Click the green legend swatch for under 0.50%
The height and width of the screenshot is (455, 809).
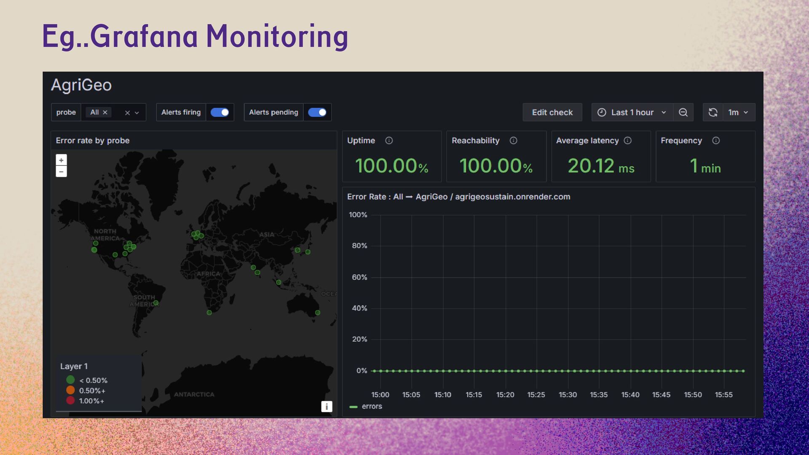pyautogui.click(x=70, y=380)
